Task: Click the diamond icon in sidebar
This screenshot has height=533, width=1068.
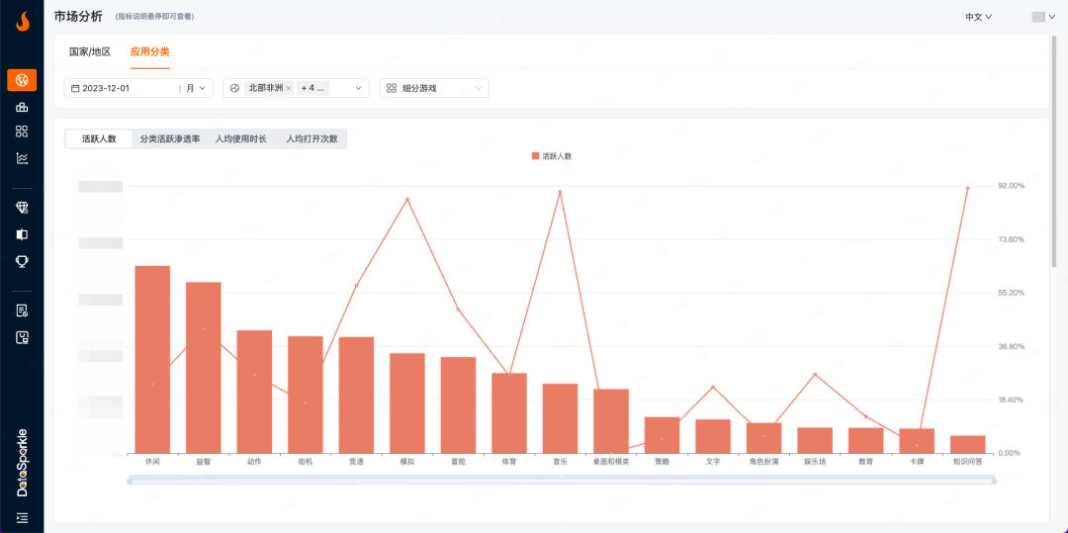Action: click(x=22, y=208)
